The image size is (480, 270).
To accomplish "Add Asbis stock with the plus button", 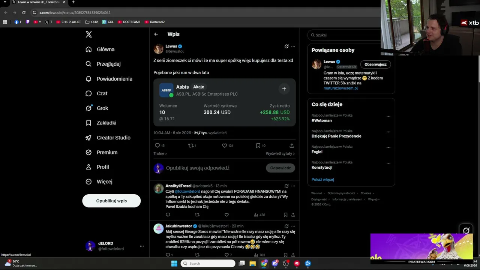I will coord(284,89).
